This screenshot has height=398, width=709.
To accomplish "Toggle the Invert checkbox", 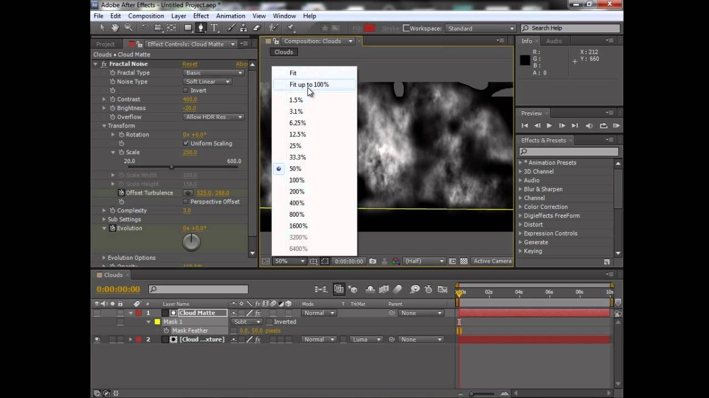I will coord(186,91).
